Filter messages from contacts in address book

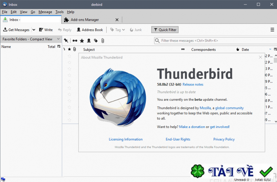(89, 40)
